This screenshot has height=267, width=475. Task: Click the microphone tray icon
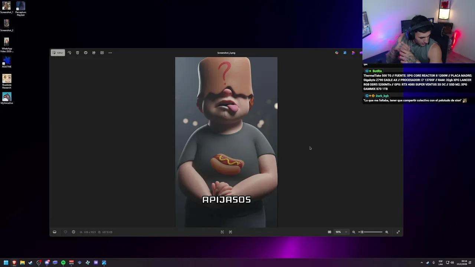[x=433, y=263]
